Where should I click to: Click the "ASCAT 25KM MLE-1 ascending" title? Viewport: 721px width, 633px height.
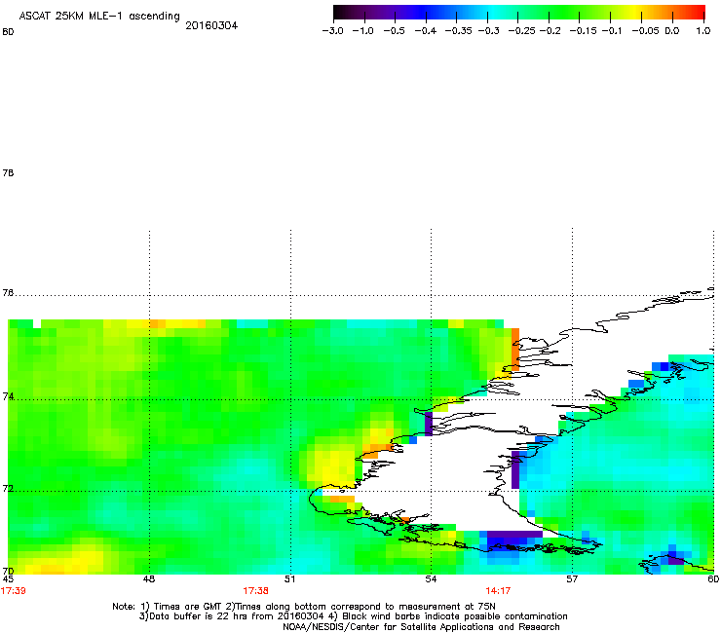99,16
